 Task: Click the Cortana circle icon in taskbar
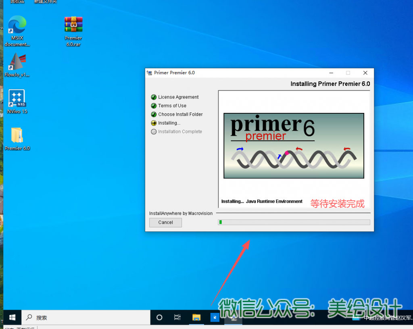(159, 317)
